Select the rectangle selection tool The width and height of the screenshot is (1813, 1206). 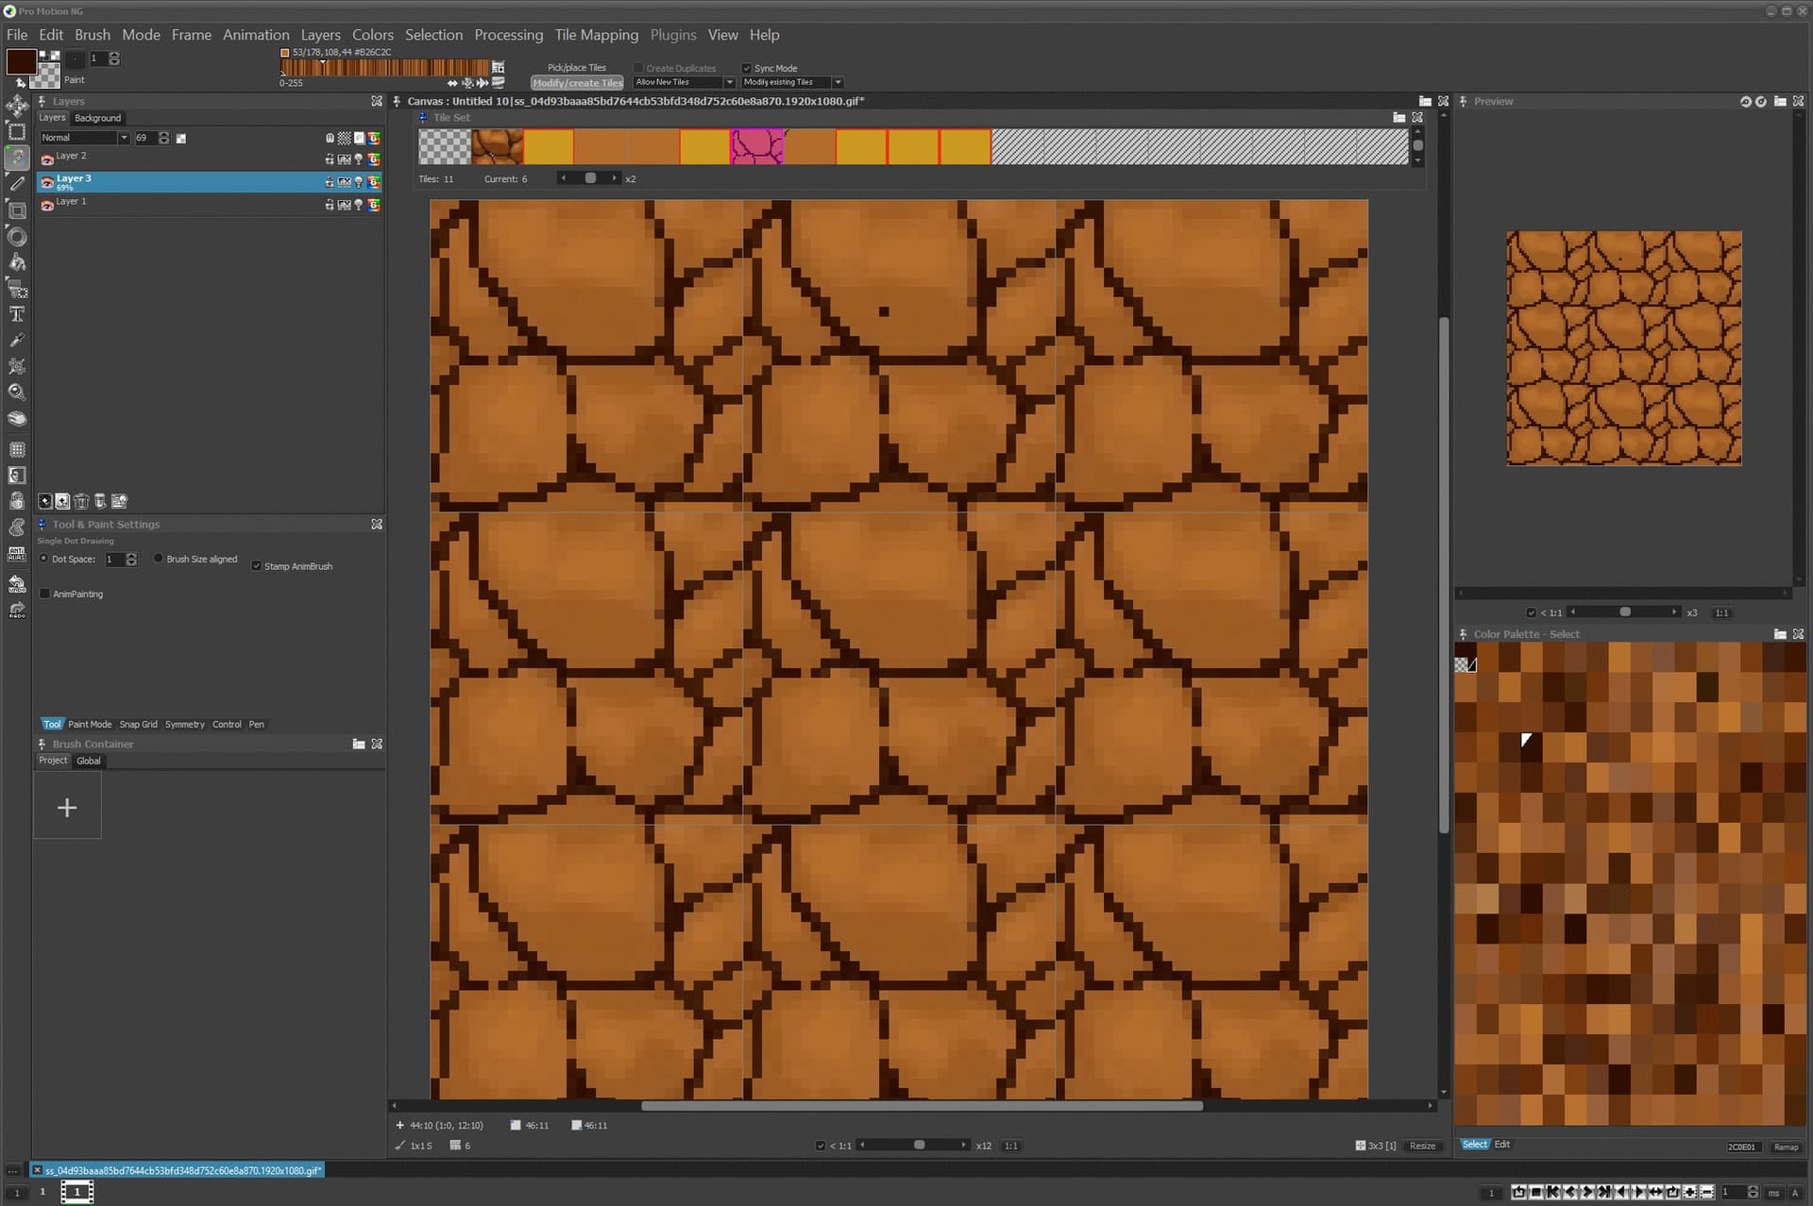point(16,132)
